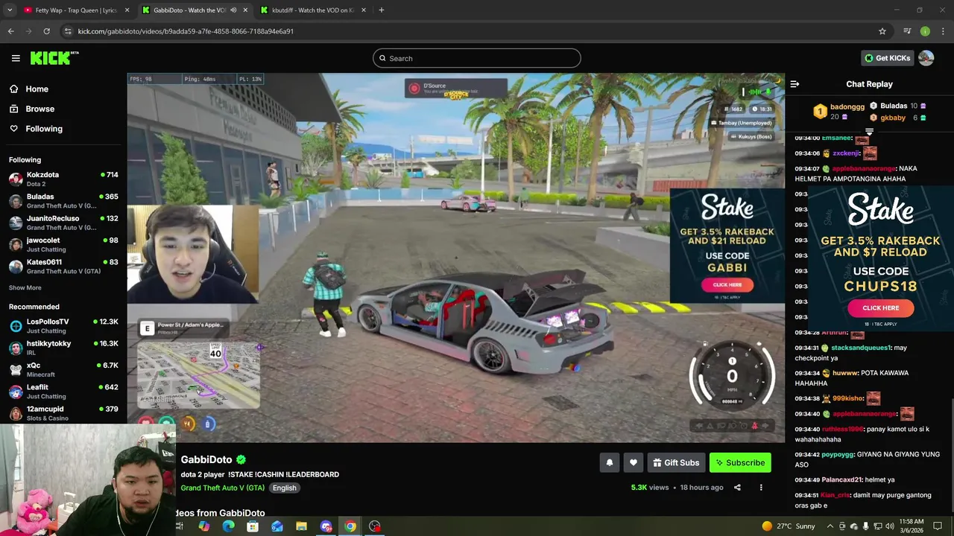Open Following in the sidebar

[x=44, y=129]
